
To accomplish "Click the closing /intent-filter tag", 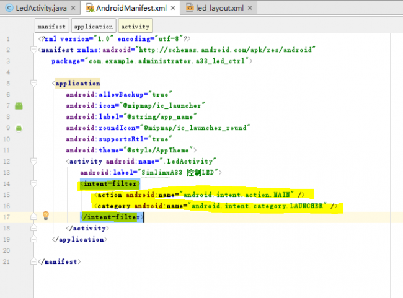I will (x=112, y=217).
